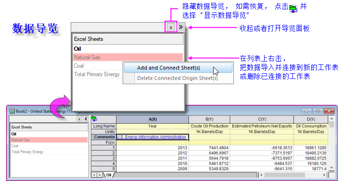Select row 5 header
Screen dimensions: 340x181
click(104, 169)
